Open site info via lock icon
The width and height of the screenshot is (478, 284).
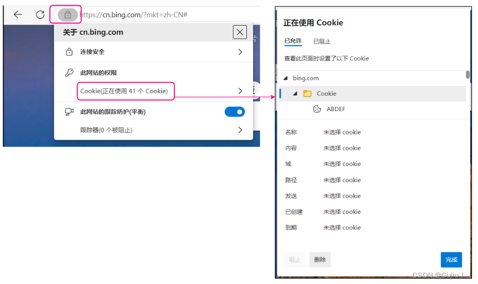pos(67,15)
